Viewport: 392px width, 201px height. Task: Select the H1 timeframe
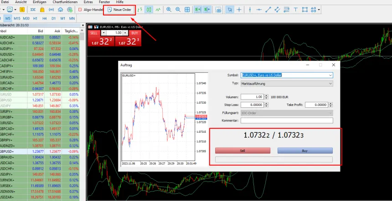pyautogui.click(x=35, y=18)
